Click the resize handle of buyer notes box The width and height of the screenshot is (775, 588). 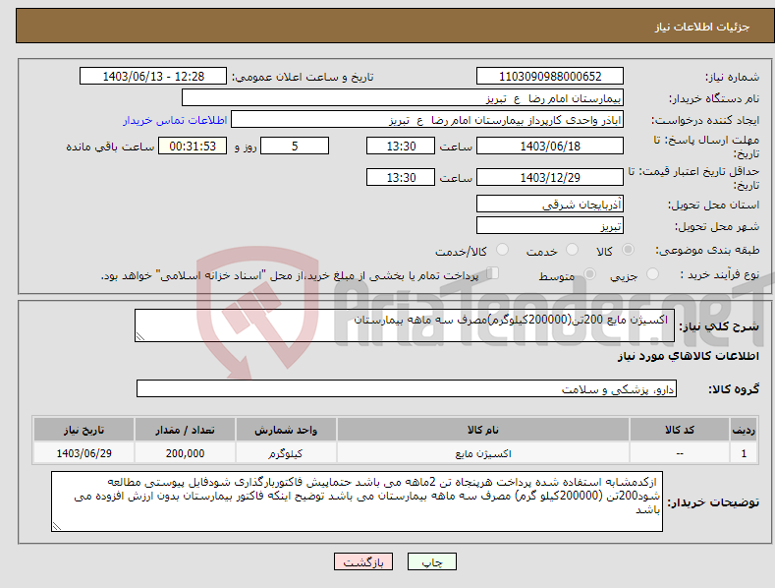[57, 527]
